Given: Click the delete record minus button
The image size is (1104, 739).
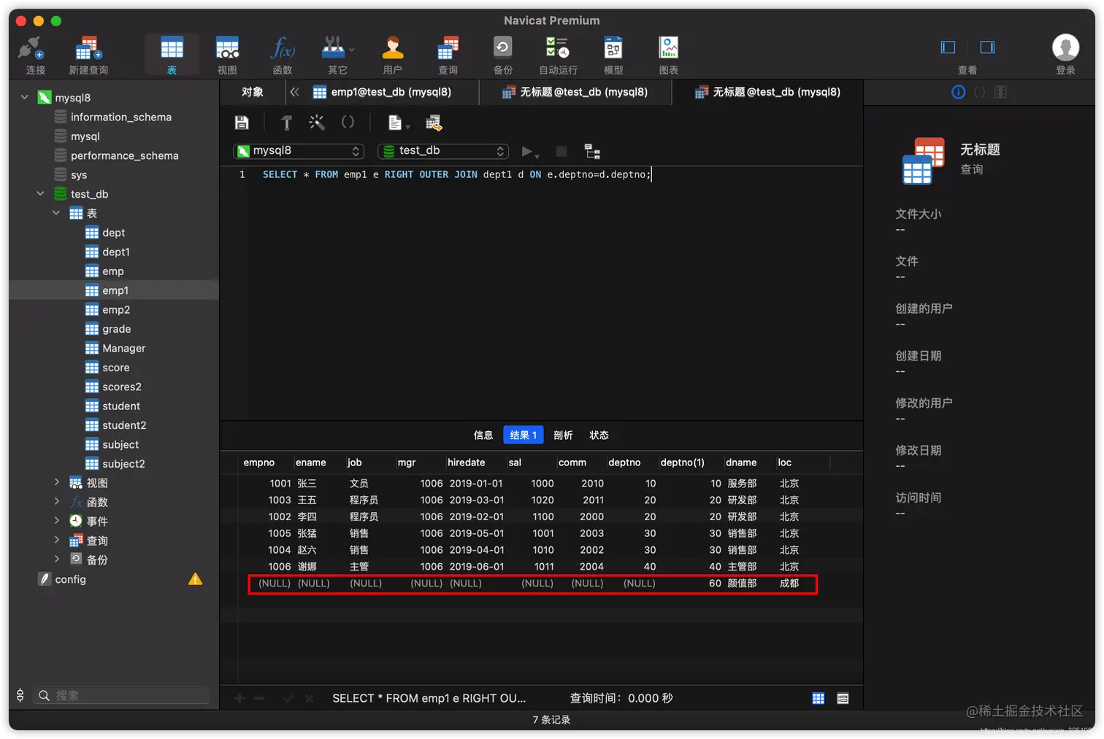Looking at the screenshot, I should coord(258,698).
